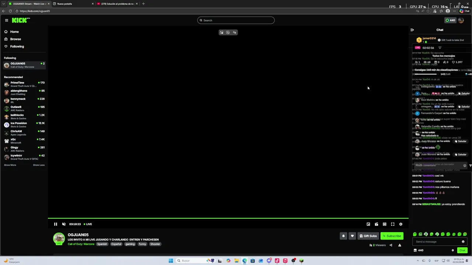Open a new browser tab
Screen dimensions: 472x265
pyautogui.click(x=143, y=4)
